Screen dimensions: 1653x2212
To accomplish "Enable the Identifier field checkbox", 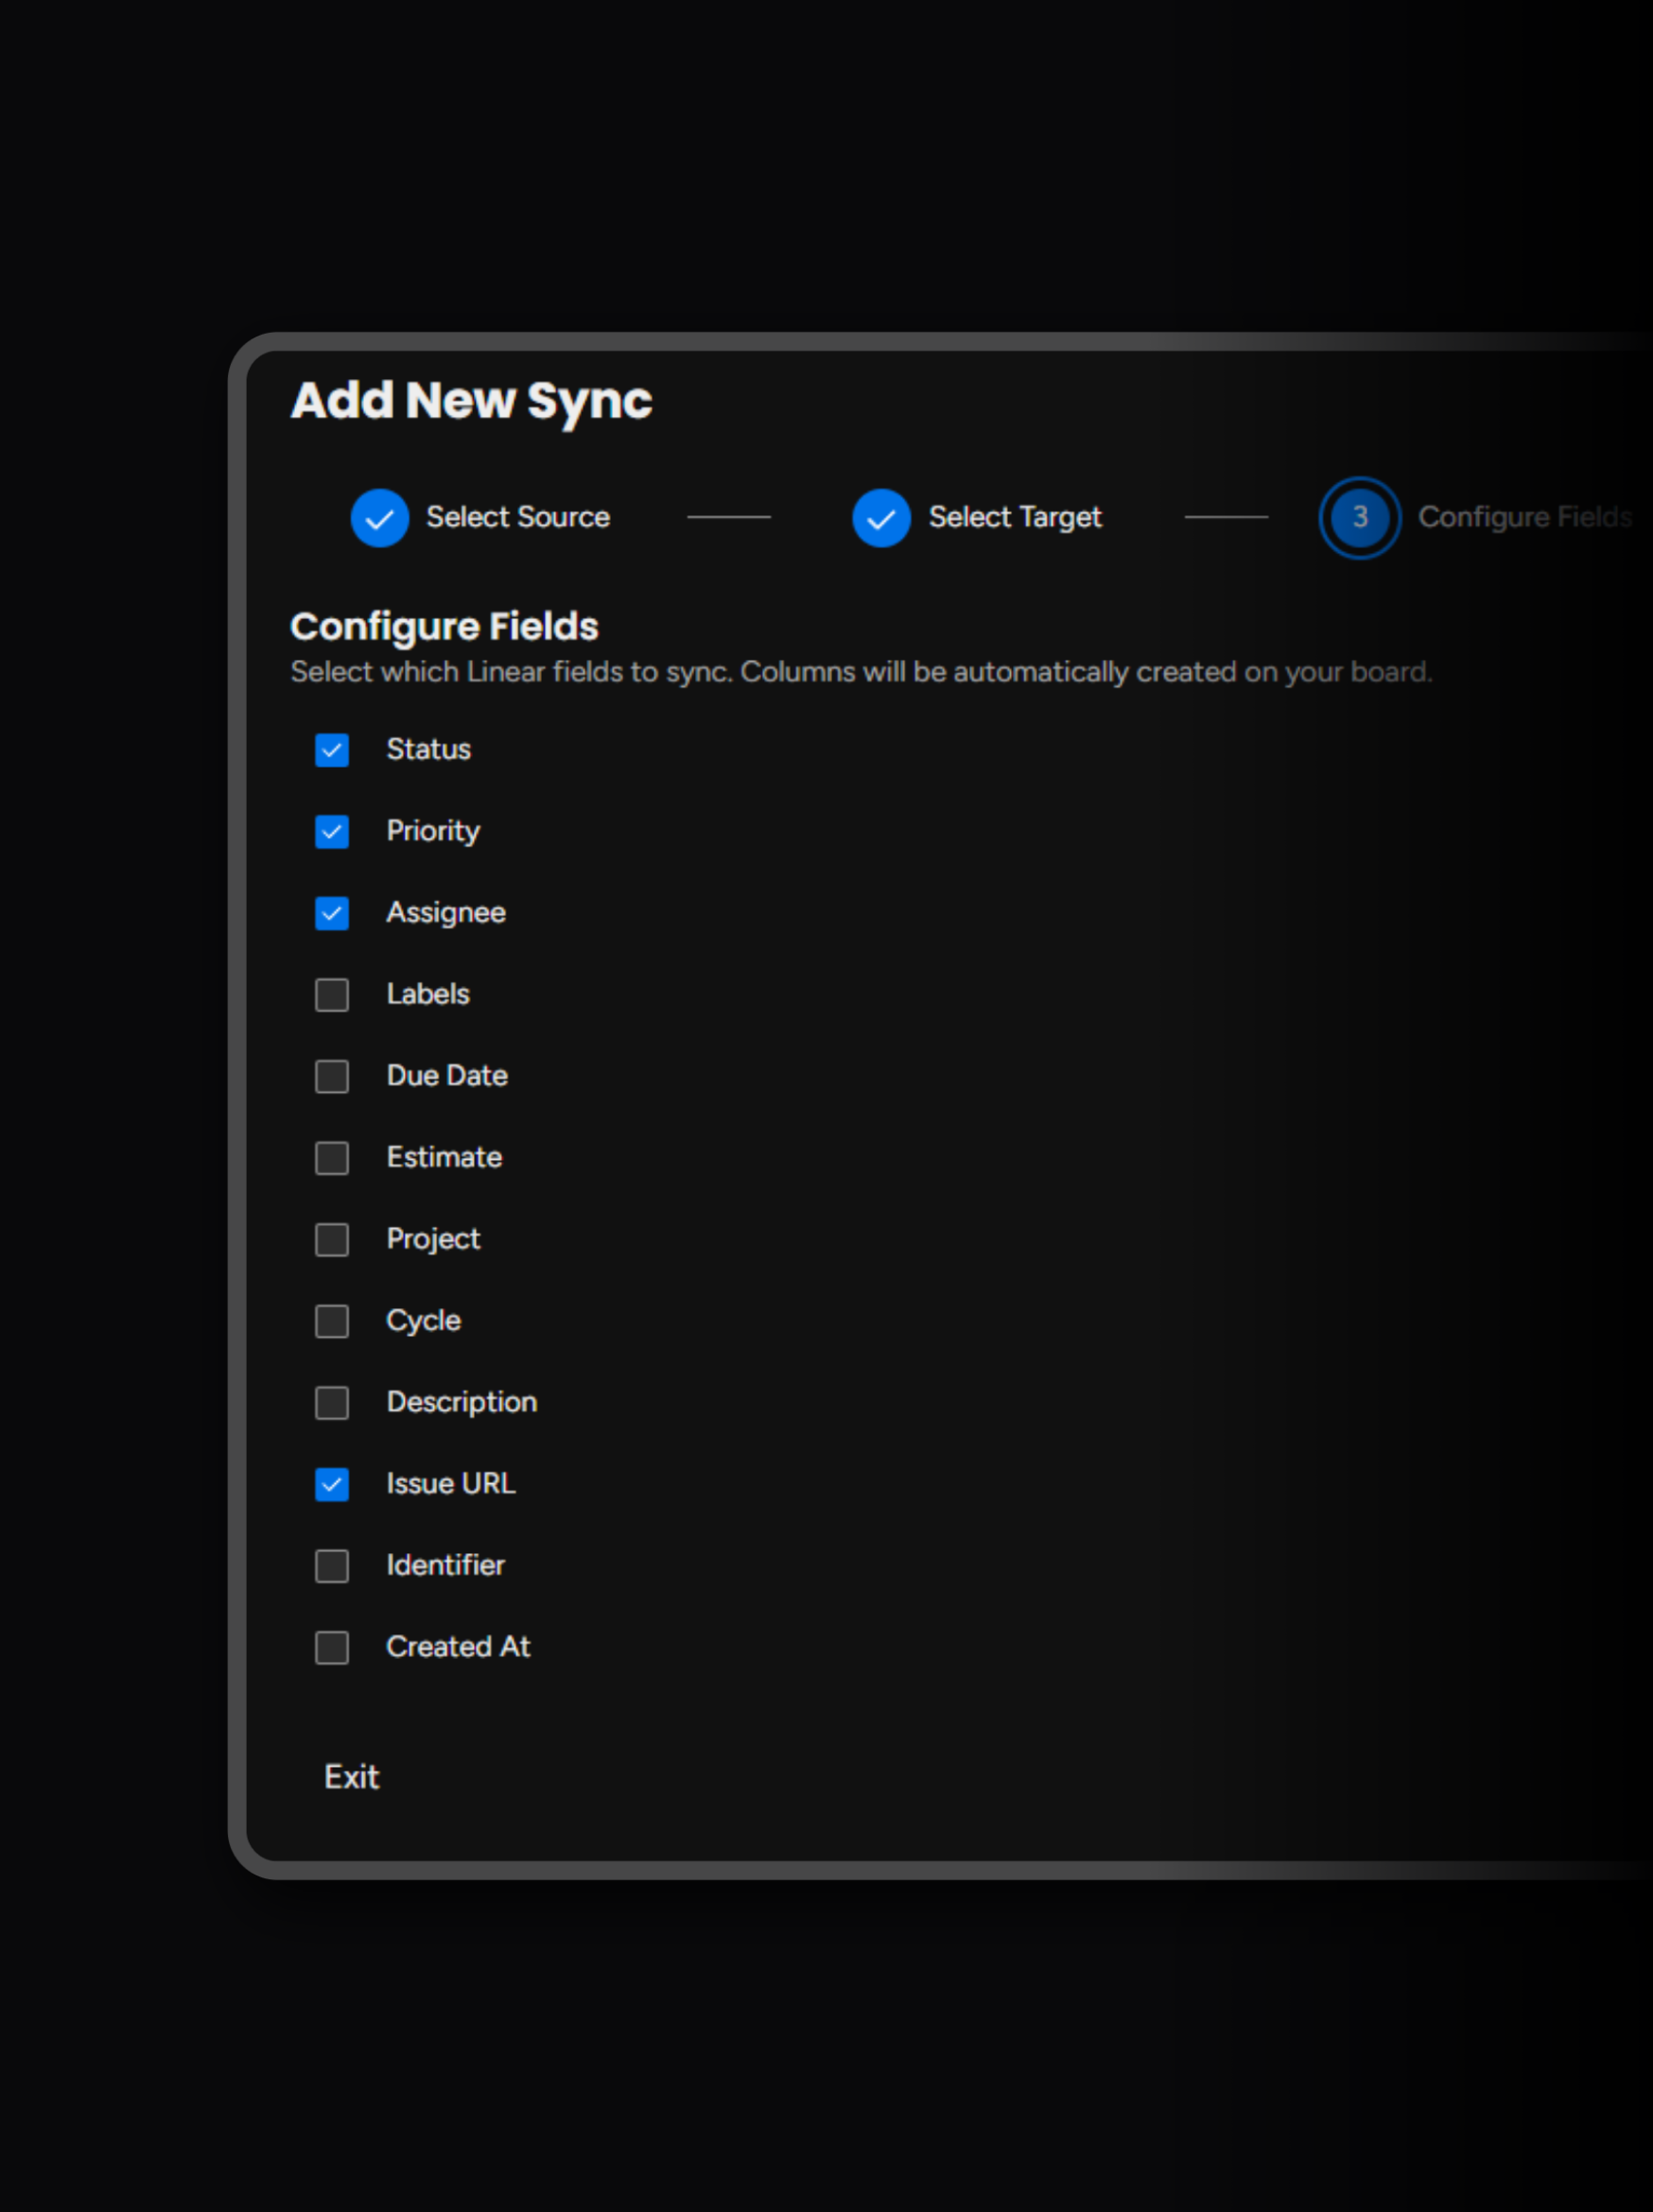I will click(x=331, y=1566).
